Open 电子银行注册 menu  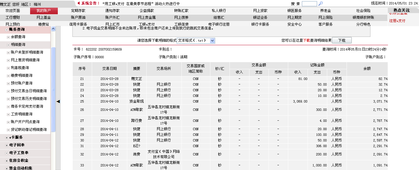coord(219,24)
